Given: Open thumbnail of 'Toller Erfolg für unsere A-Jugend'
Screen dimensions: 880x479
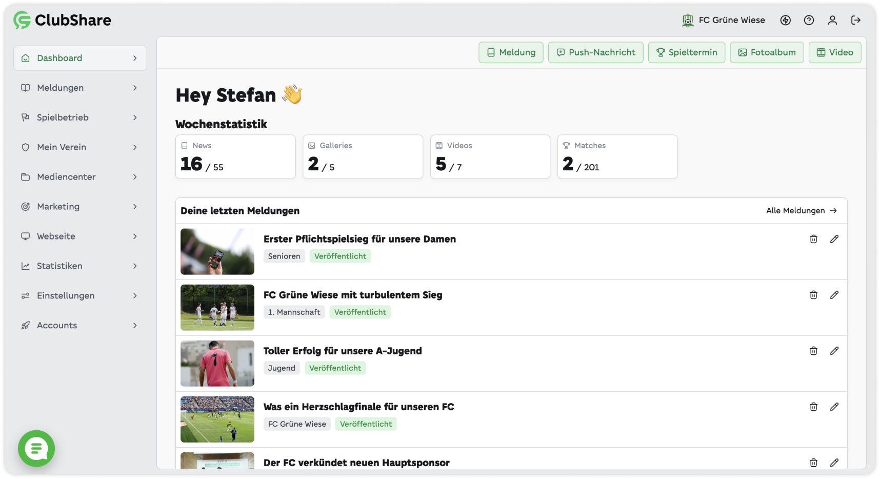Looking at the screenshot, I should [x=217, y=364].
